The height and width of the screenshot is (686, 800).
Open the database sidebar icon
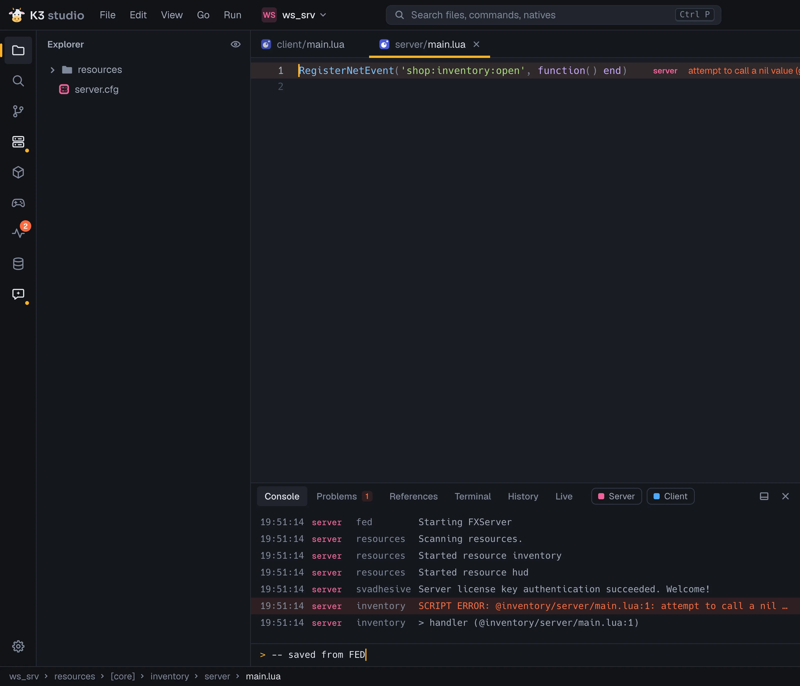click(18, 263)
